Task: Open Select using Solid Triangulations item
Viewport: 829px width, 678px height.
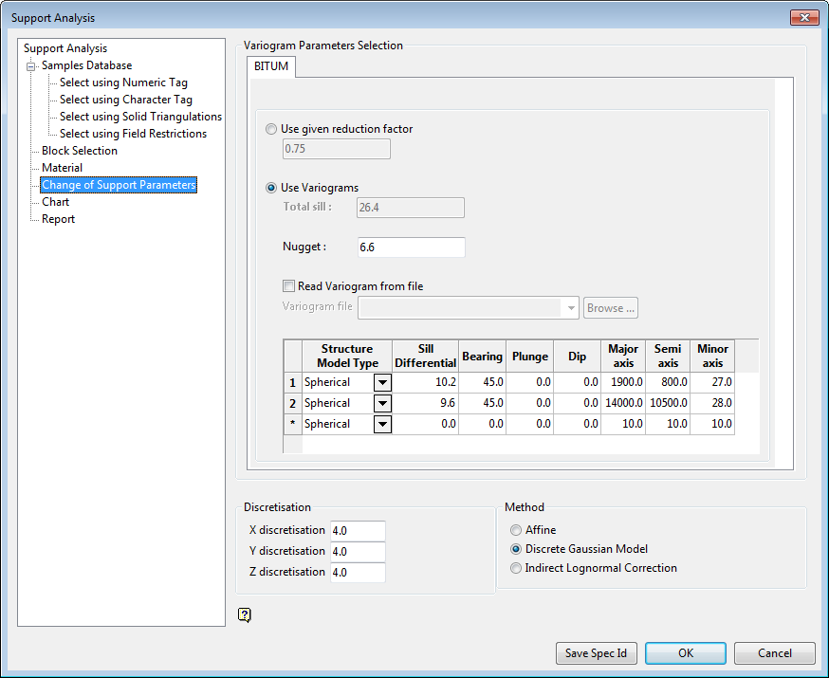Action: [x=140, y=117]
